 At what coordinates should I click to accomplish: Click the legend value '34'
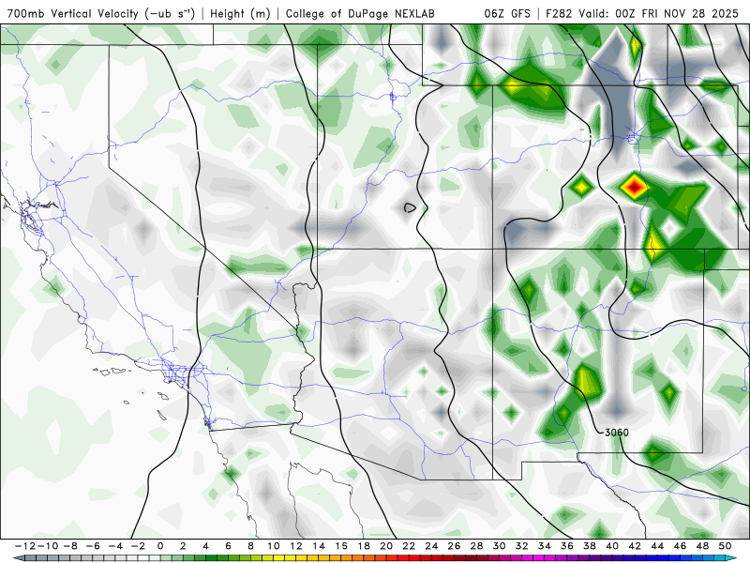[545, 546]
